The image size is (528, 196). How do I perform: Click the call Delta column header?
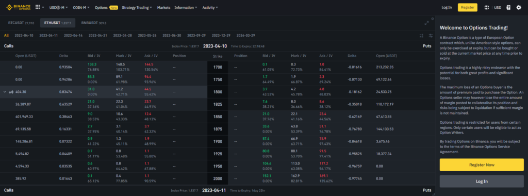[63, 56]
